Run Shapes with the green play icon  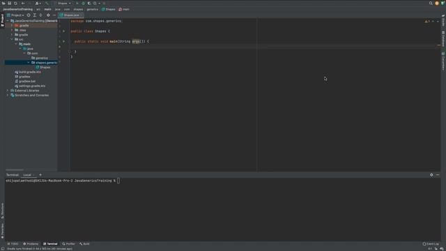(x=77, y=3)
